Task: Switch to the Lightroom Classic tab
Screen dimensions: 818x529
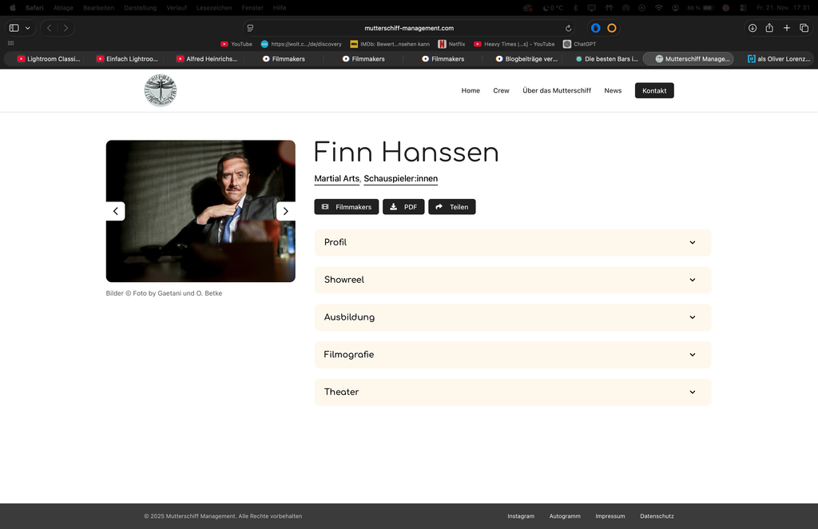Action: [x=48, y=58]
